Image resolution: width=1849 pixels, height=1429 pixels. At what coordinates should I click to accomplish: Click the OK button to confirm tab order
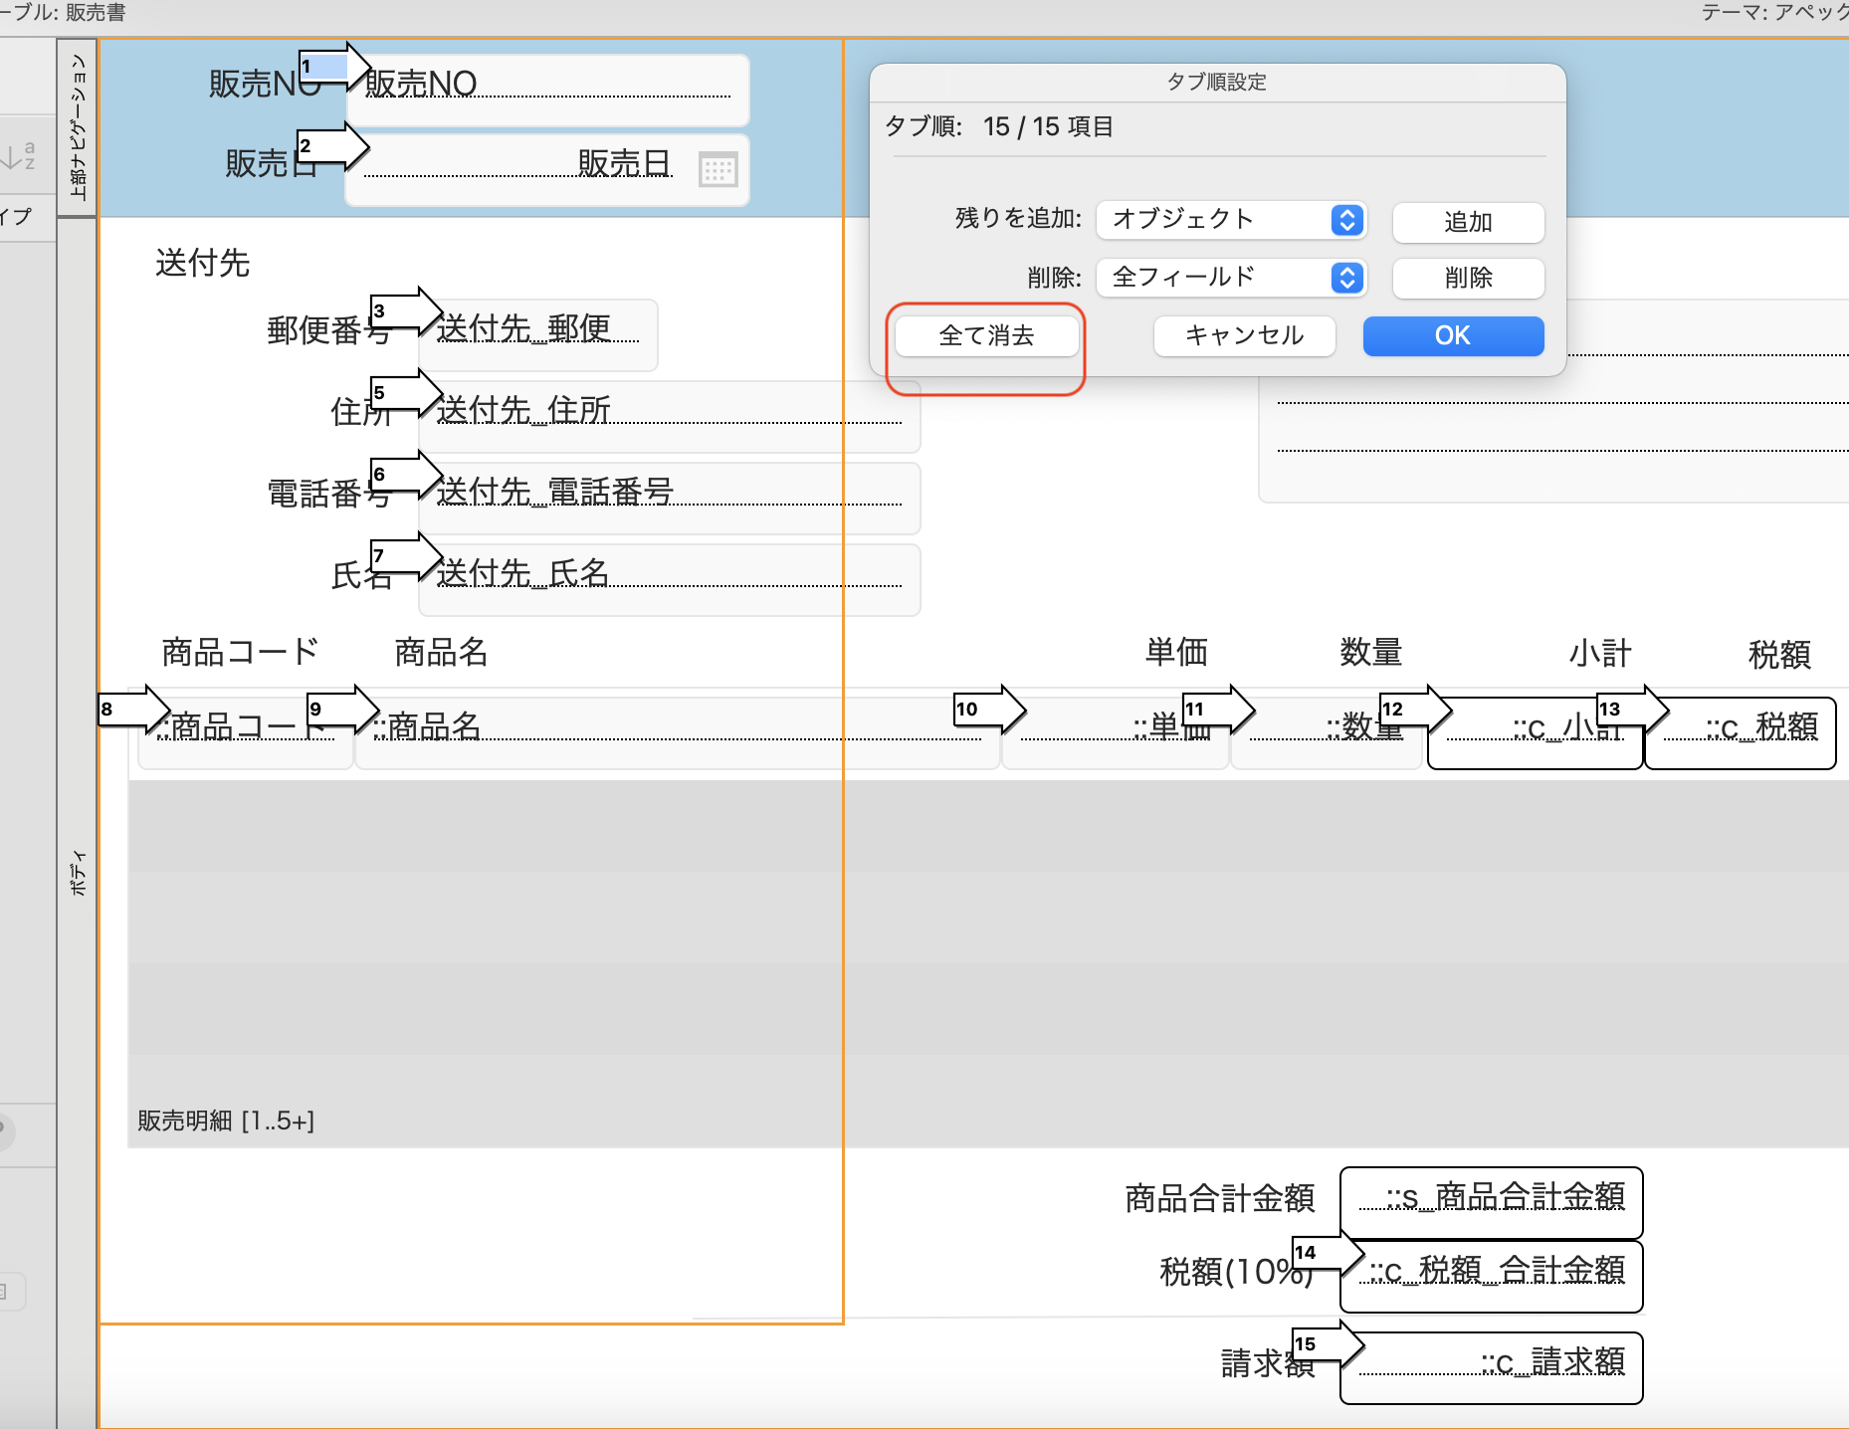(x=1452, y=335)
